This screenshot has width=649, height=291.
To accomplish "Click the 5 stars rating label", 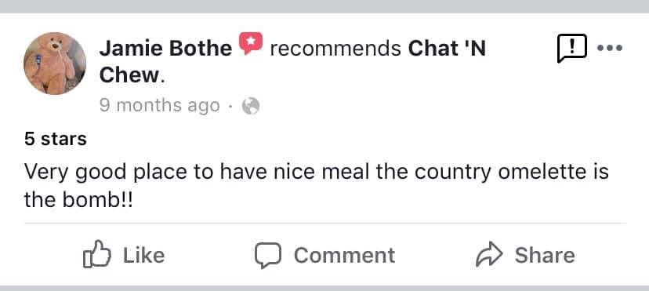I will pyautogui.click(x=56, y=139).
